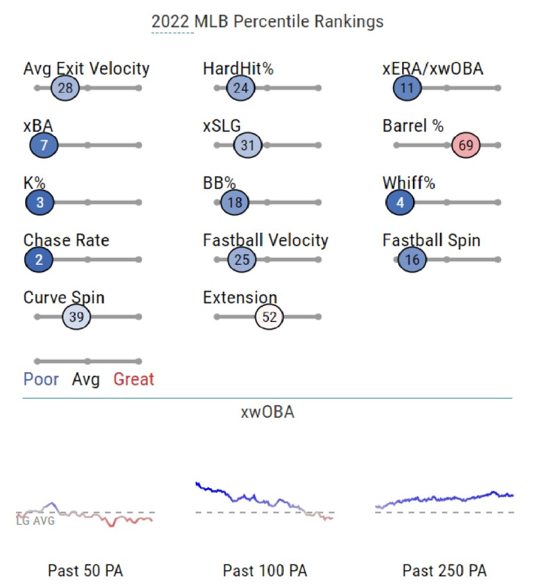This screenshot has height=585, width=544.
Task: Click the Fastball Velocity 25 percentile bubble
Action: coord(241,260)
